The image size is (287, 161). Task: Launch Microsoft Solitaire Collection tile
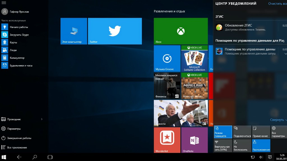pyautogui.click(x=195, y=58)
